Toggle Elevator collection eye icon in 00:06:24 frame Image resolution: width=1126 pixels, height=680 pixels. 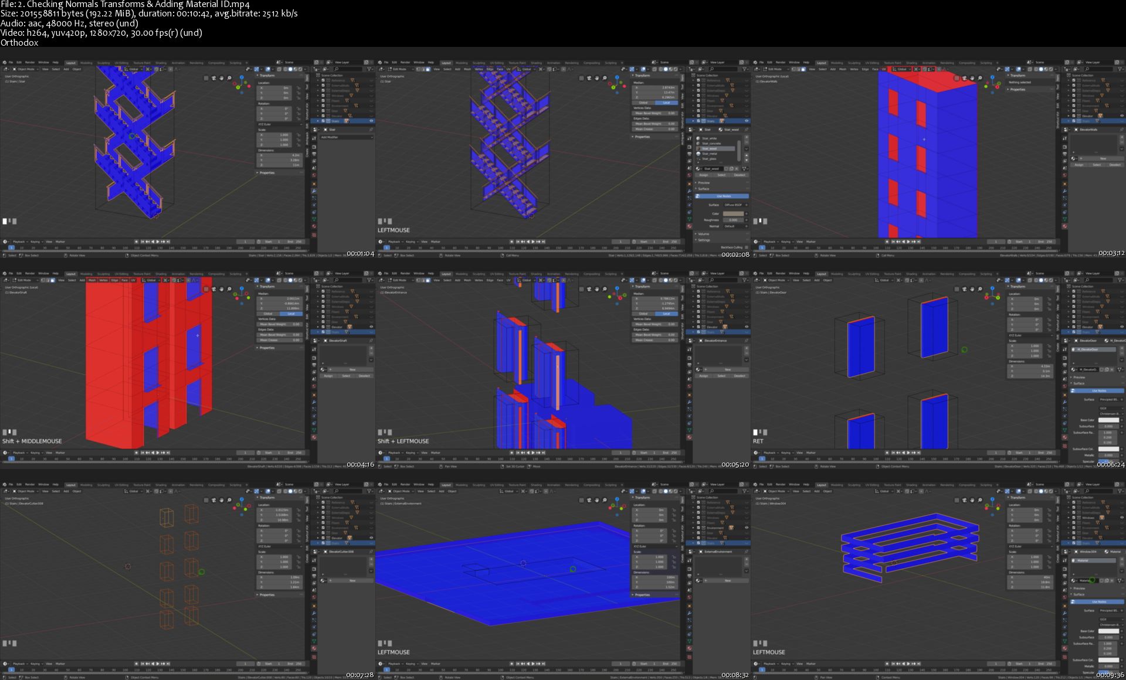[1122, 327]
